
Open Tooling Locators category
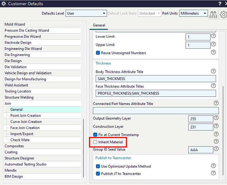tap(42, 91)
